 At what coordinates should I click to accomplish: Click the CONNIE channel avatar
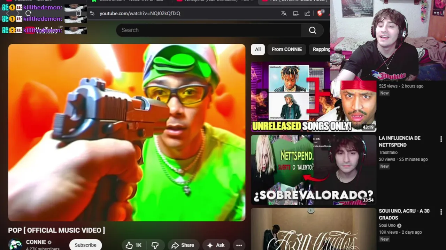[15, 244]
